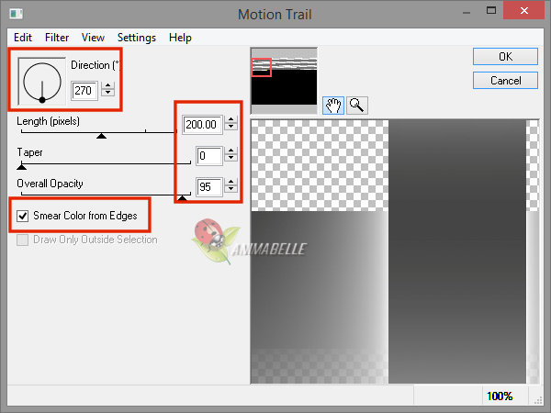The height and width of the screenshot is (413, 551).
Task: Uncheck Smear Color from Edges
Action: click(23, 216)
